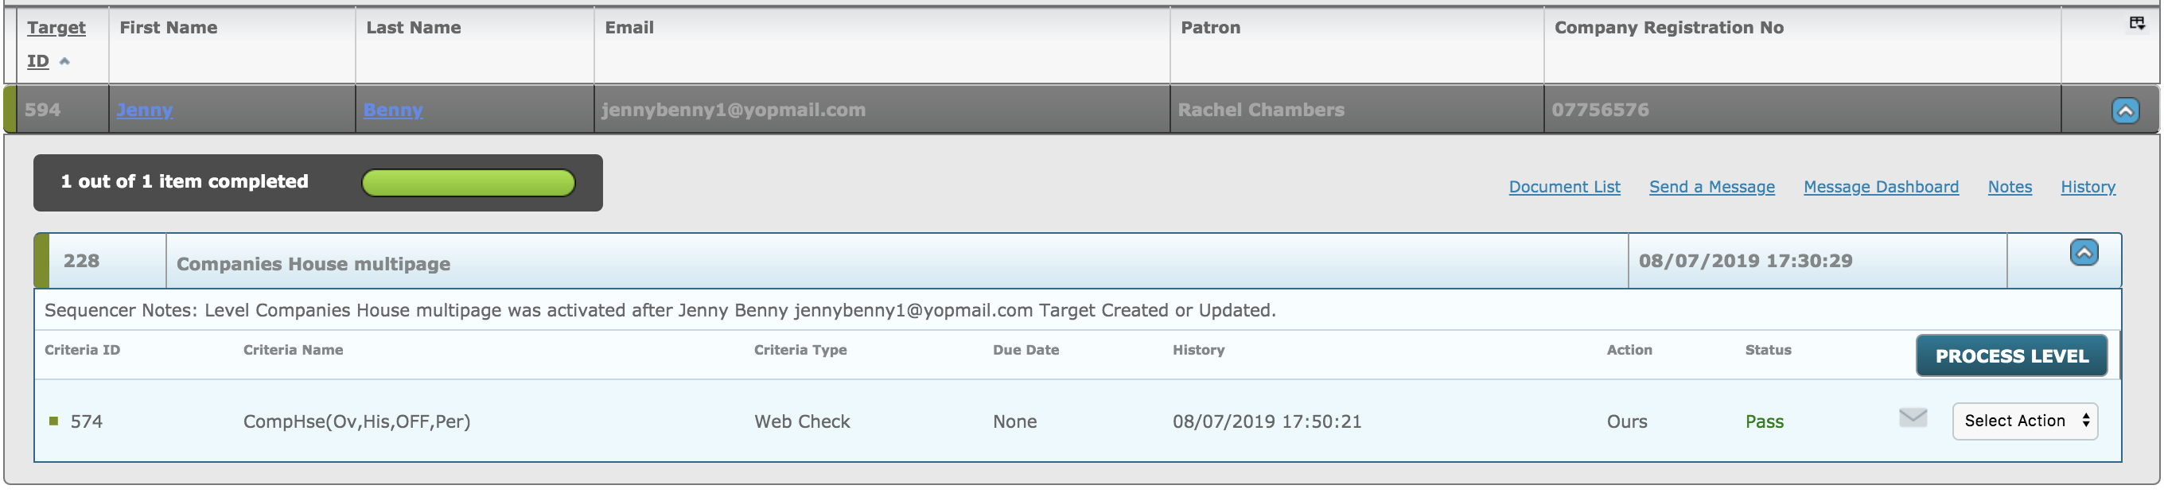The width and height of the screenshot is (2164, 493).
Task: Click the envelope message icon for criteria 574
Action: point(1913,417)
